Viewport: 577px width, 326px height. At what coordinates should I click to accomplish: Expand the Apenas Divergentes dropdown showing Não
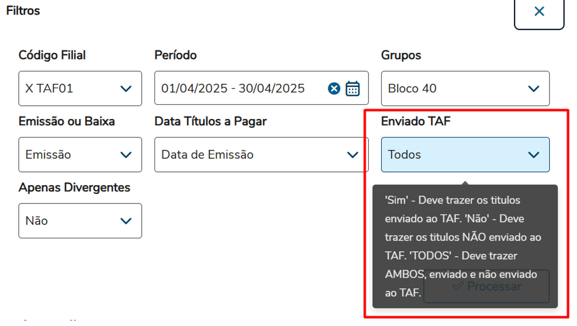(80, 221)
